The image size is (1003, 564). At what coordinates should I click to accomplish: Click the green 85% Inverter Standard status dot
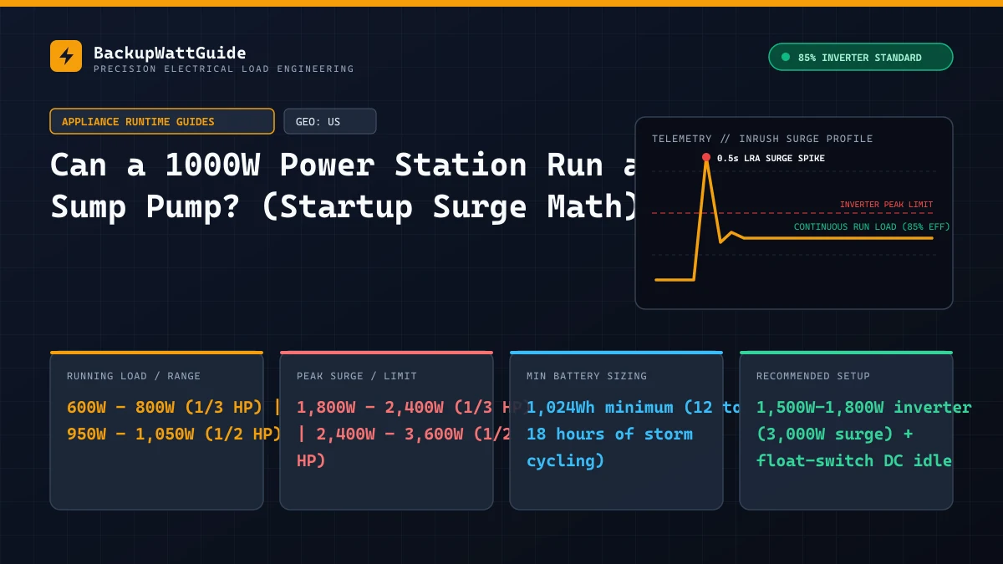tap(786, 57)
